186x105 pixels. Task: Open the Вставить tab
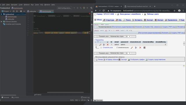coord(137,20)
